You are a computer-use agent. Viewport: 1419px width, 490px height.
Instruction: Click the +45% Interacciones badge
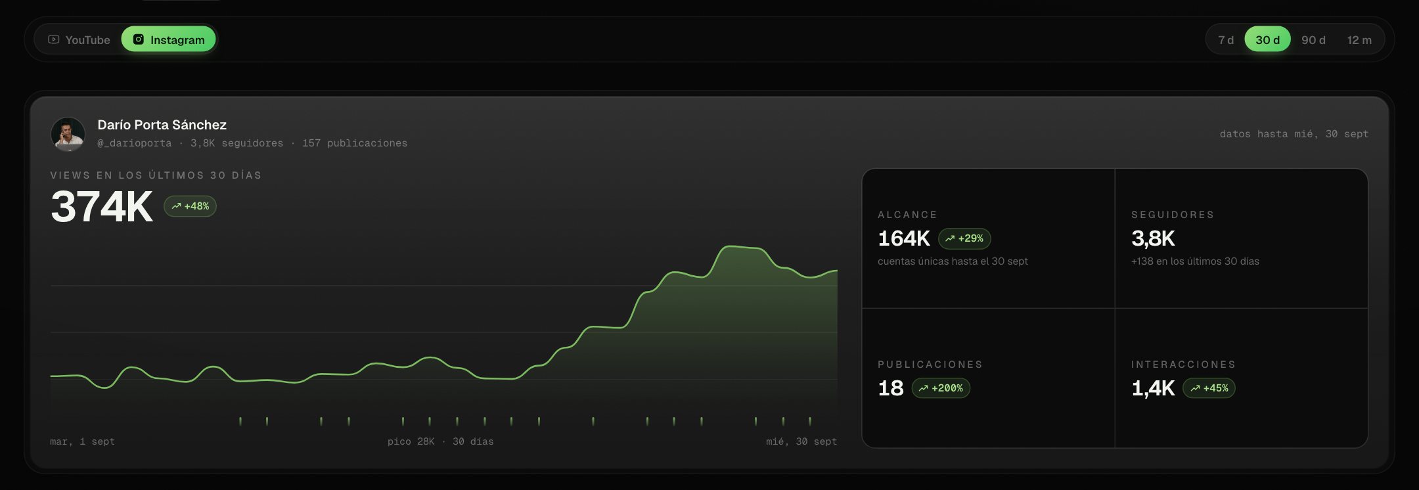(1209, 388)
